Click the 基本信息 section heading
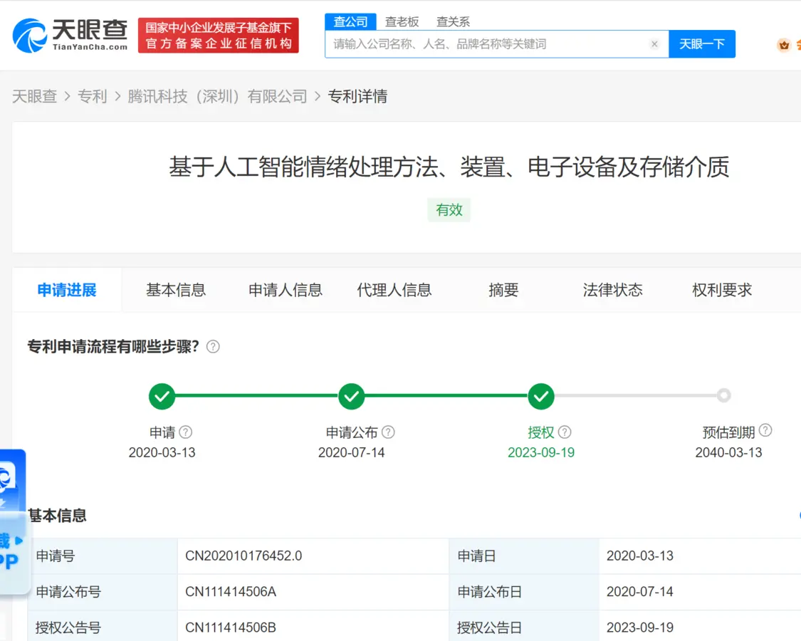The height and width of the screenshot is (641, 801). (x=57, y=515)
